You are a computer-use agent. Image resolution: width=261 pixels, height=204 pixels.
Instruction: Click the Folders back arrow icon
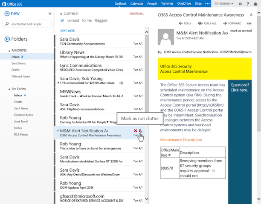click(7, 39)
